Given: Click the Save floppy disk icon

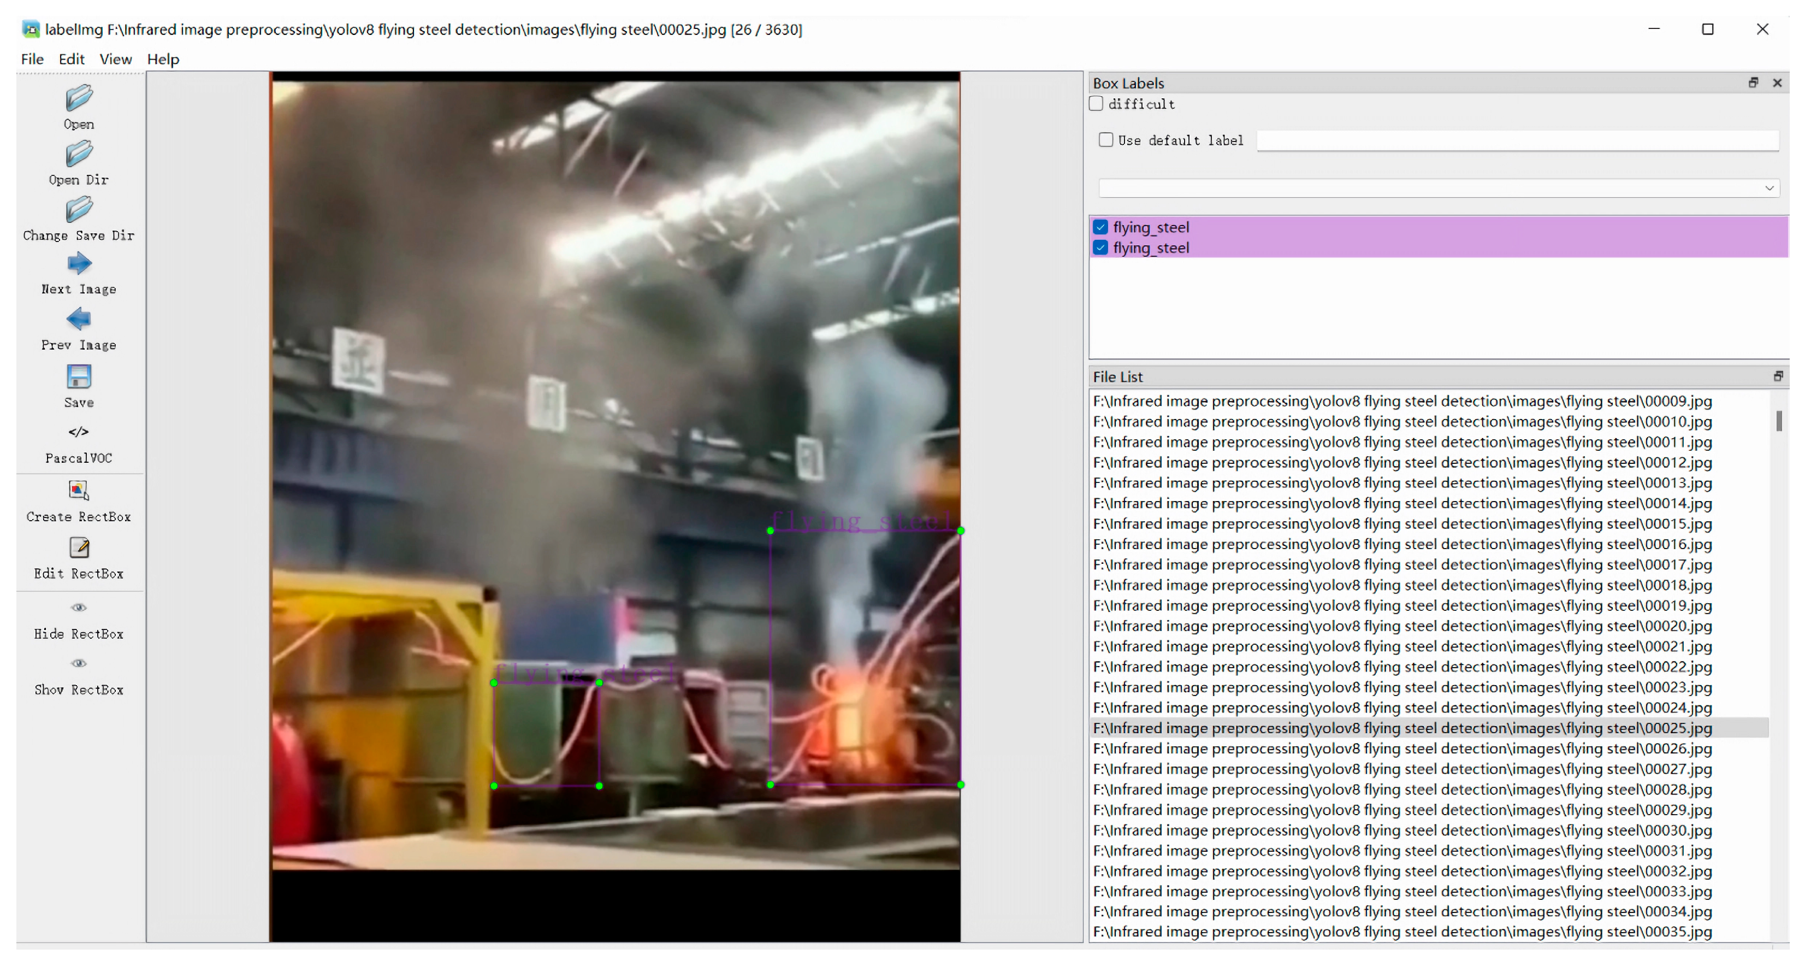Looking at the screenshot, I should pyautogui.click(x=79, y=376).
